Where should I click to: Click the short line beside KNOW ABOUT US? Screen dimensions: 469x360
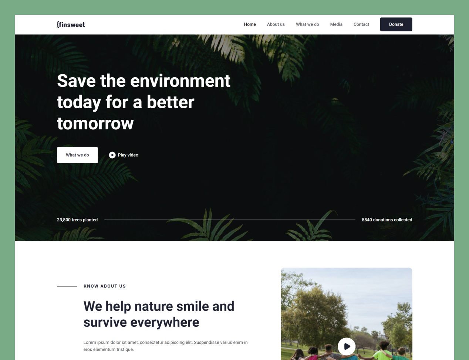67,286
